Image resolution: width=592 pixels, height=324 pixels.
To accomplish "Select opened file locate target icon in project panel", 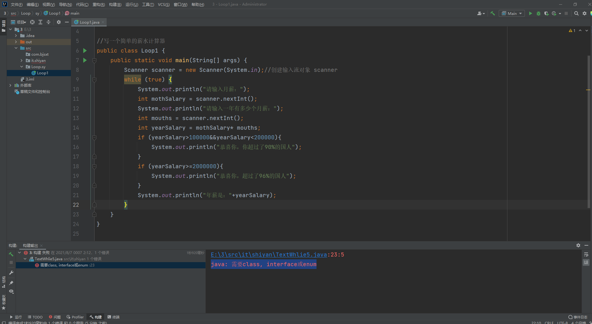I will (x=32, y=22).
